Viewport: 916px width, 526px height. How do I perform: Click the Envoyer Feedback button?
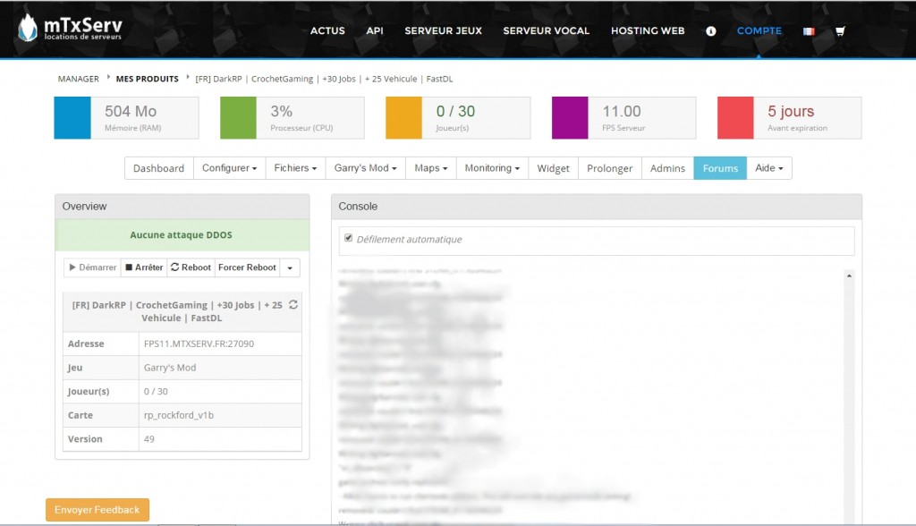point(98,510)
